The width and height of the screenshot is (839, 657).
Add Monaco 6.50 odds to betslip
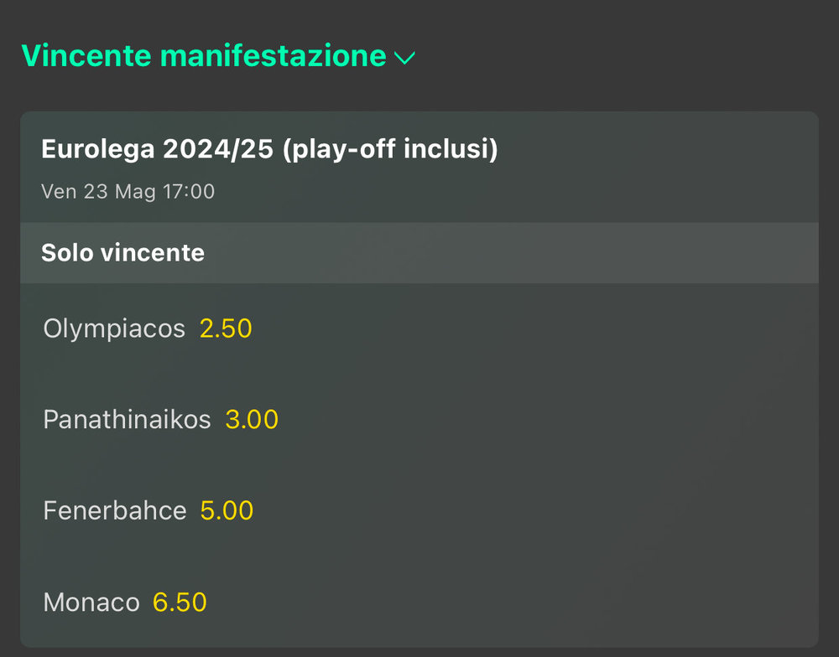point(180,603)
